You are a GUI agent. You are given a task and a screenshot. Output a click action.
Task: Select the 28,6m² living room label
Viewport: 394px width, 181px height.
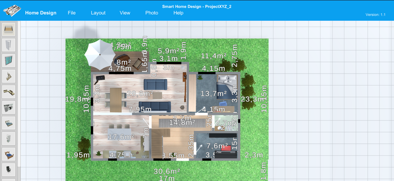[140, 94]
